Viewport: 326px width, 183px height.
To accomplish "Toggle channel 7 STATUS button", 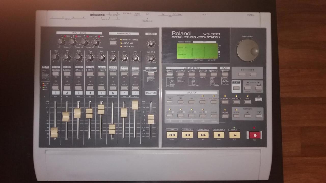I will 124,87.
